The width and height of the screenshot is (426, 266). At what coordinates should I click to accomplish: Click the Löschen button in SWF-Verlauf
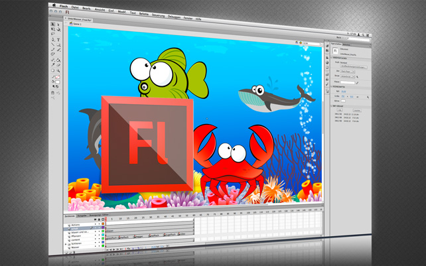tap(357, 111)
